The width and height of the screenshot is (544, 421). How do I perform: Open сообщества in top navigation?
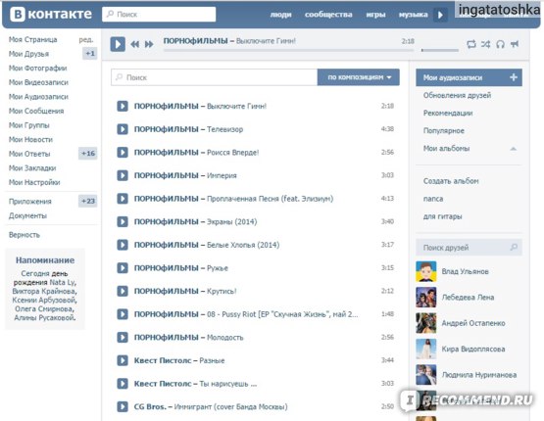tap(328, 15)
